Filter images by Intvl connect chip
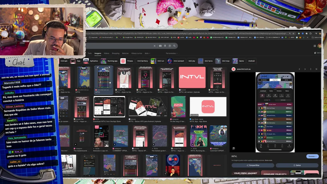 pyautogui.click(x=176, y=61)
